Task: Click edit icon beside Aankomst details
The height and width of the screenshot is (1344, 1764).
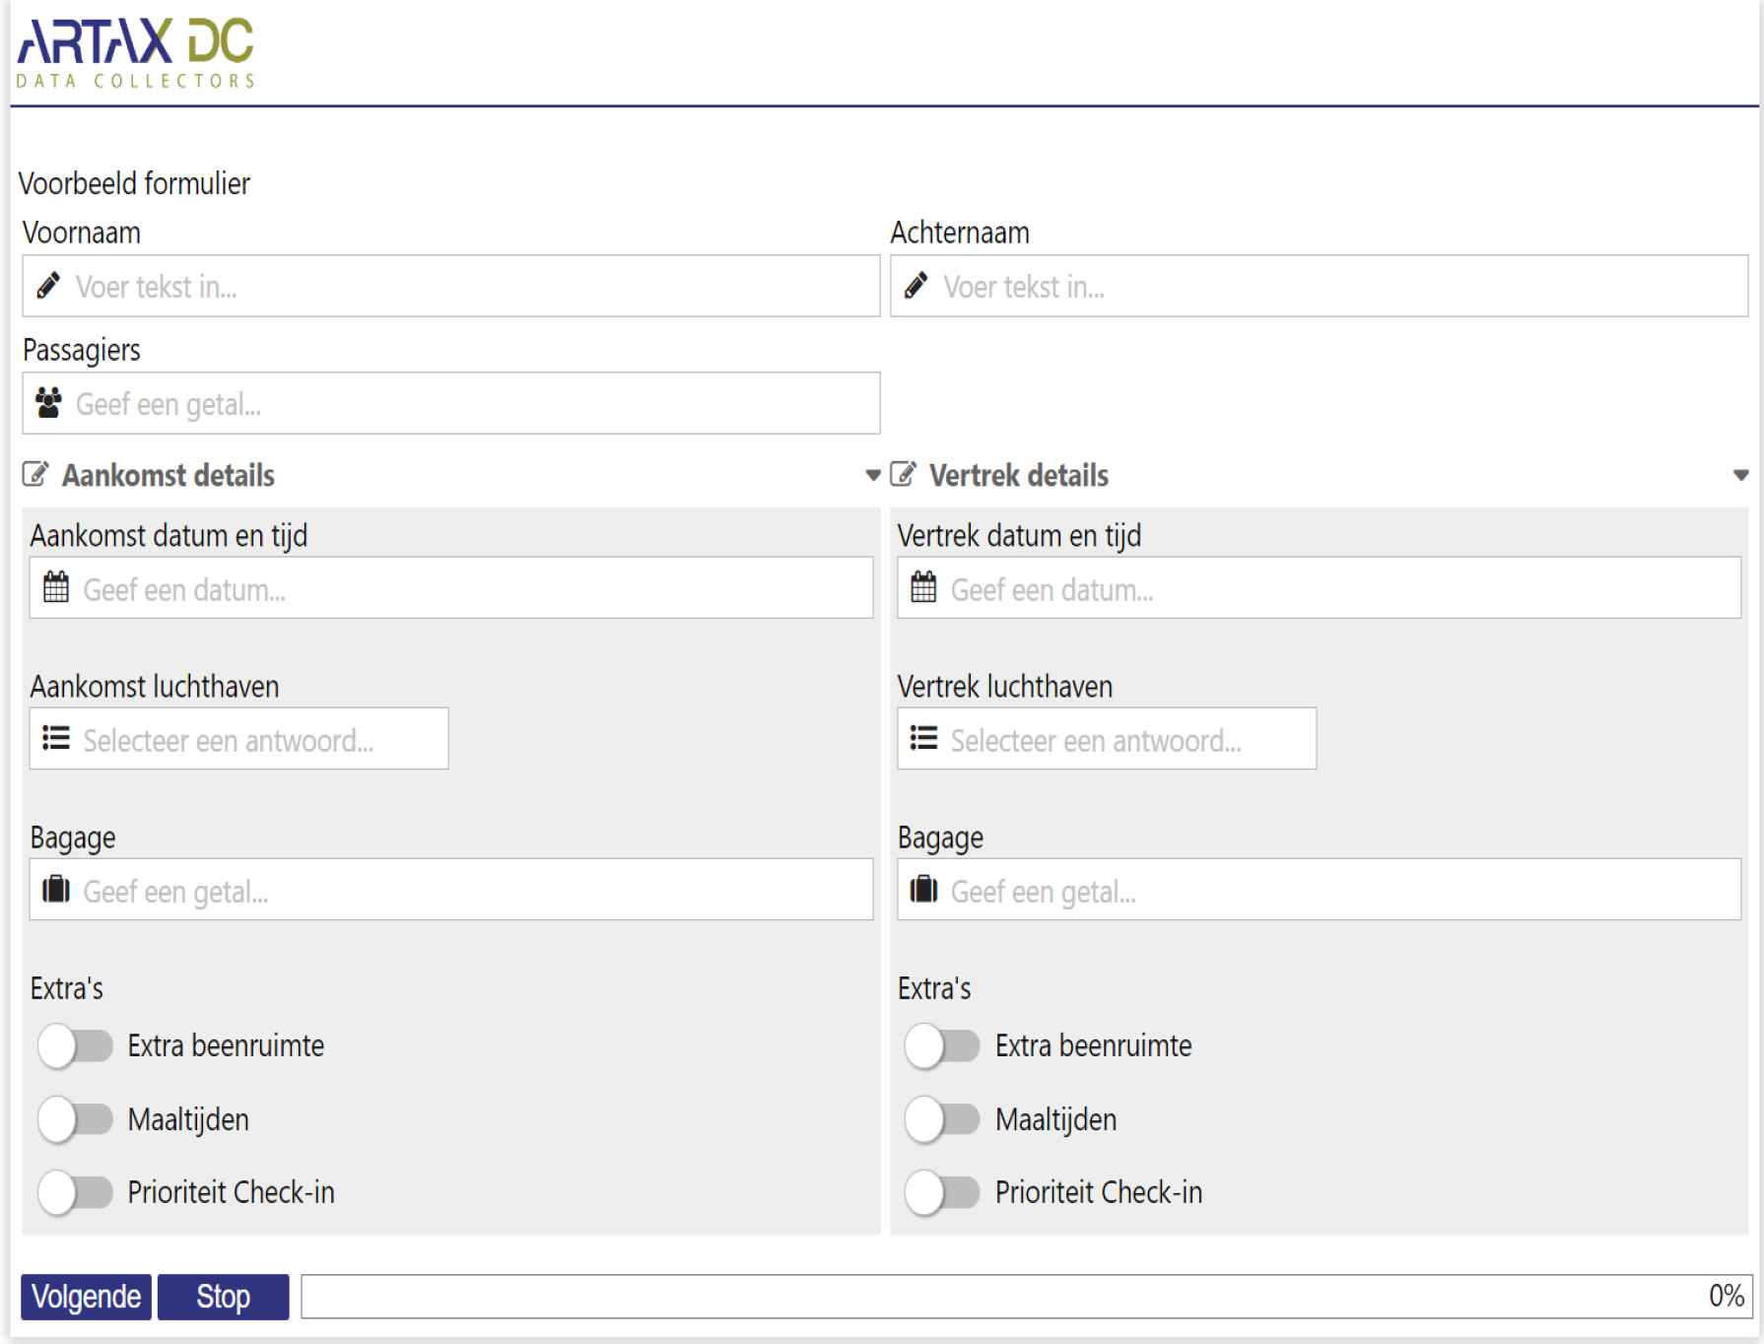Action: tap(35, 475)
